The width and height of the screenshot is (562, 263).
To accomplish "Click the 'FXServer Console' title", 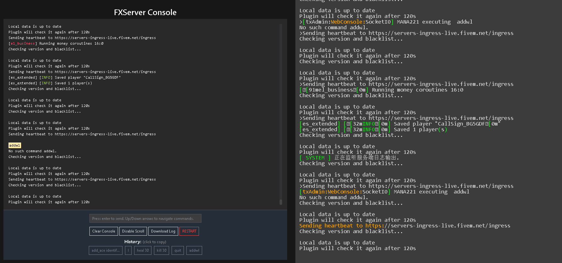I will (x=145, y=12).
